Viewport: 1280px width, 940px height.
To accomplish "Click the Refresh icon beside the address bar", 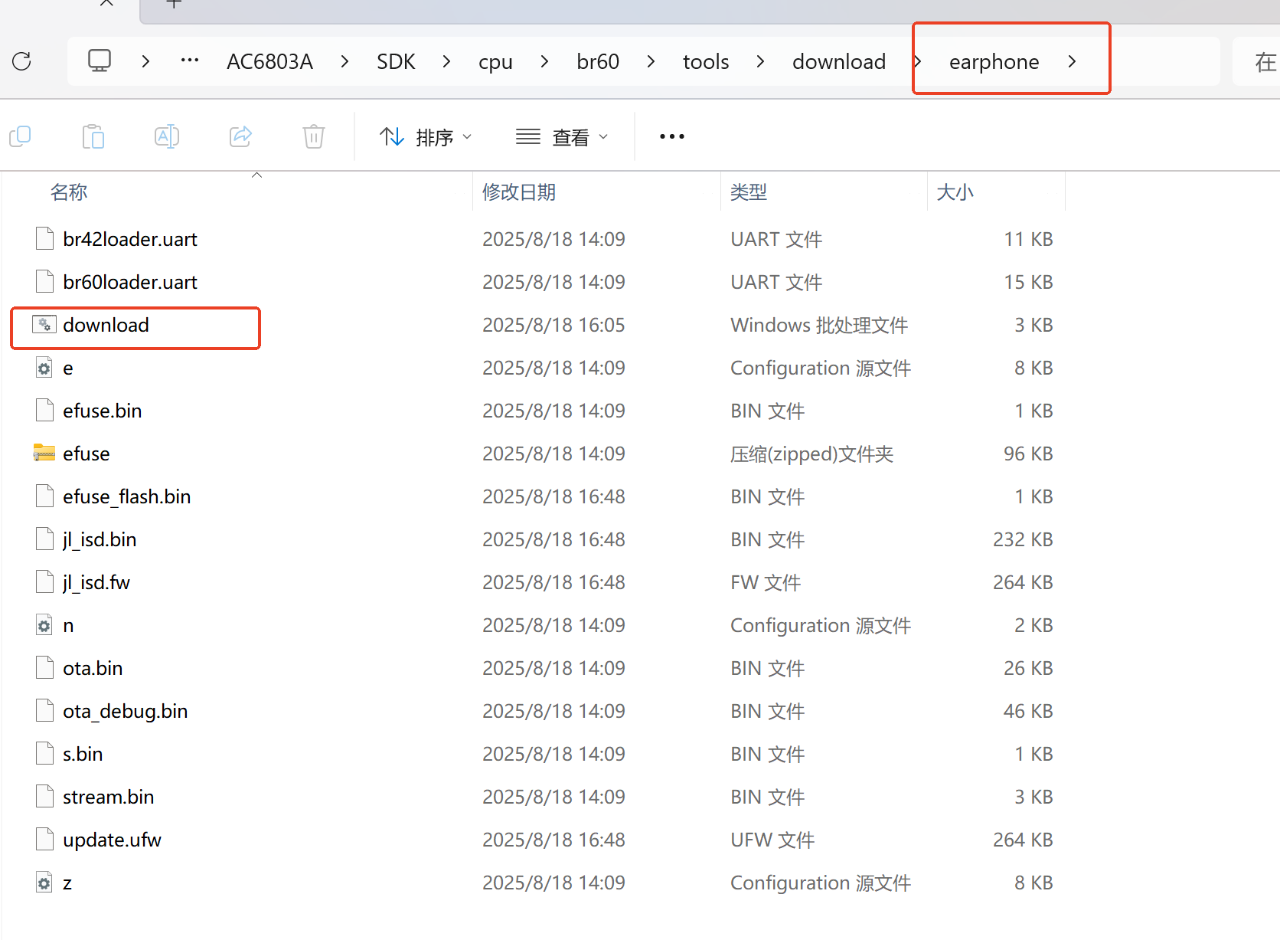I will tap(21, 61).
